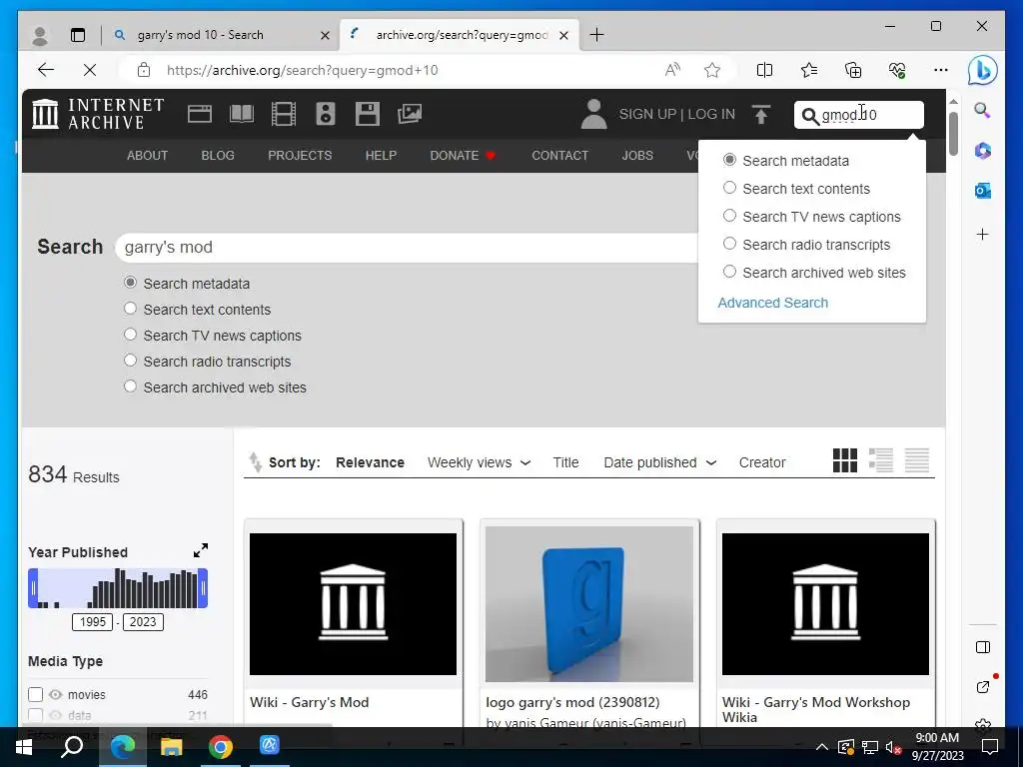Open Edge Collections

click(x=853, y=70)
